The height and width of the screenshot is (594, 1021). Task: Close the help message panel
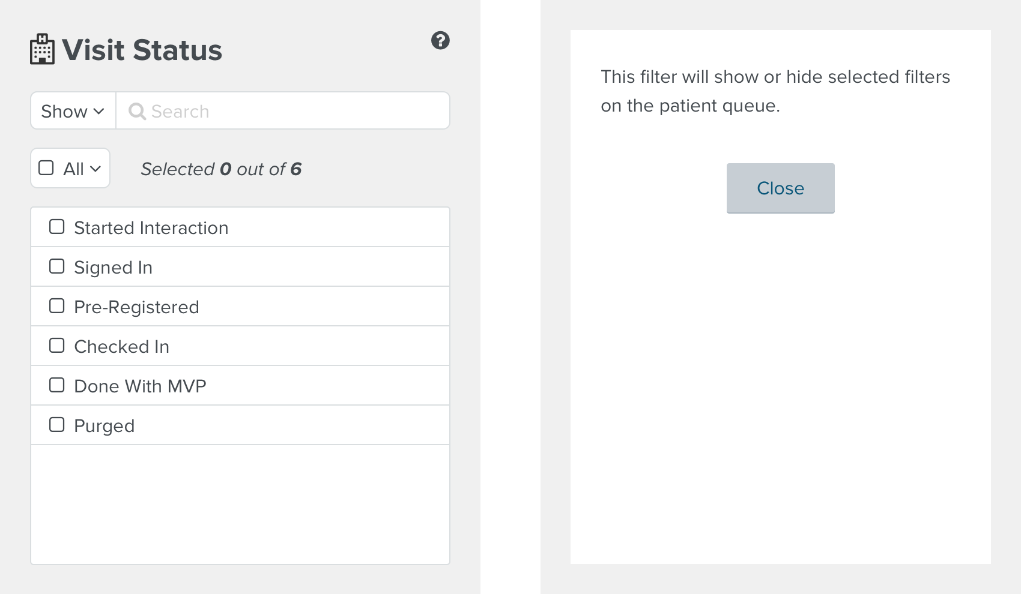click(780, 188)
